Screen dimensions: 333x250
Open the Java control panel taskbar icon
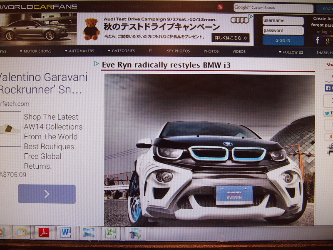[135, 233]
